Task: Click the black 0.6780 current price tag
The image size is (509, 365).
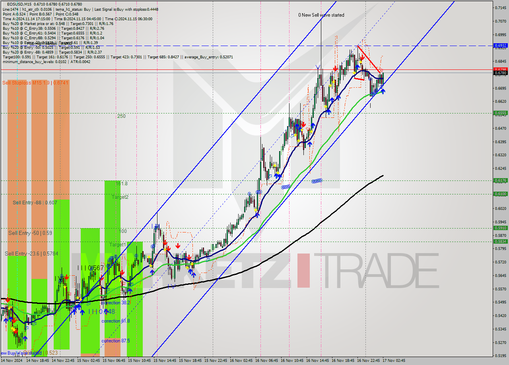Action: 500,73
